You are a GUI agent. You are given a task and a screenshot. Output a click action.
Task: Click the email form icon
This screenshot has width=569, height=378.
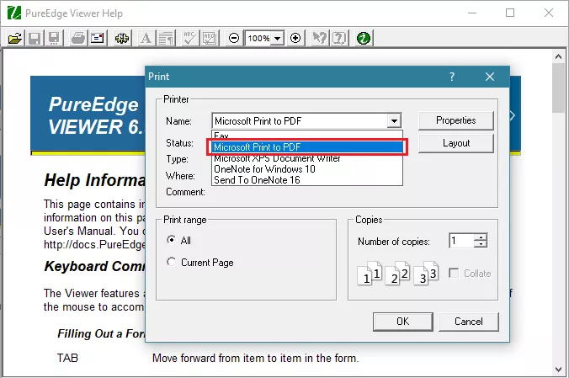98,38
